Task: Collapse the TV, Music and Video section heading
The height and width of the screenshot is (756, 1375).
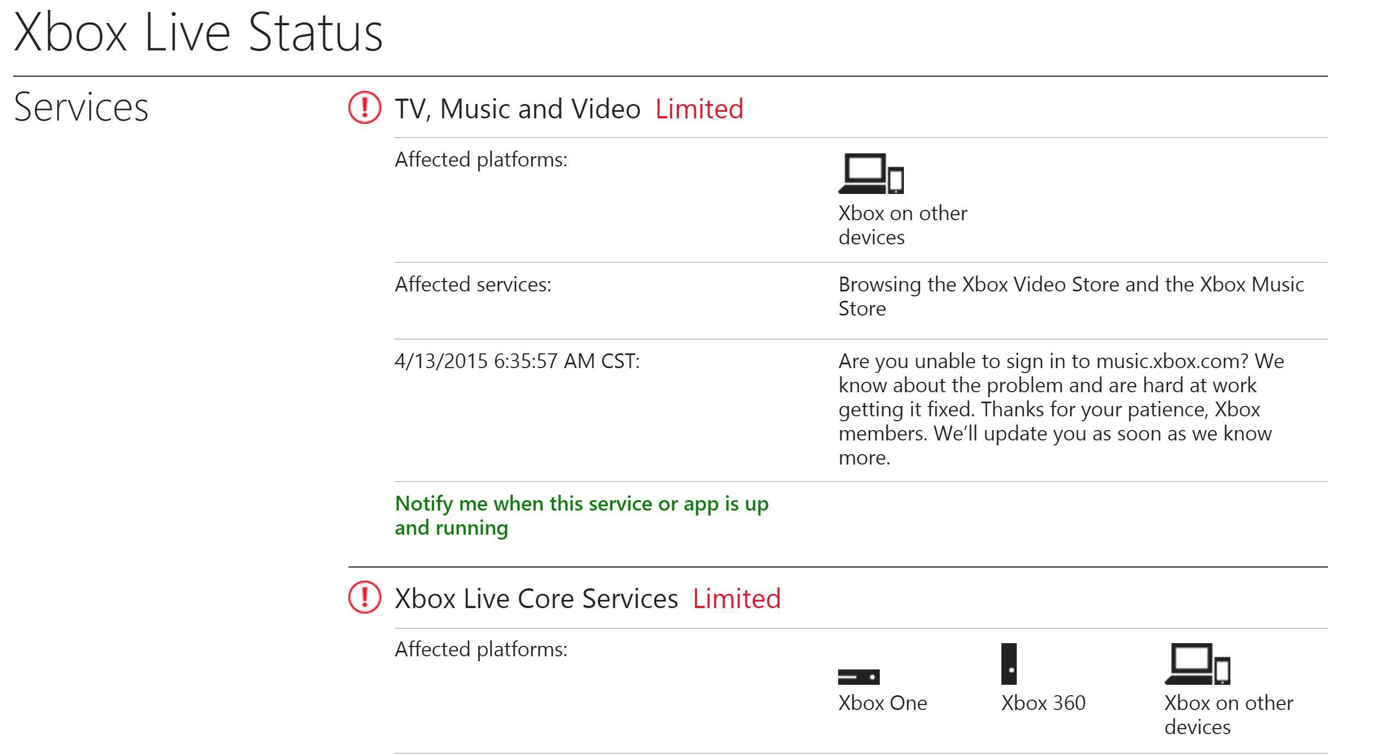Action: pyautogui.click(x=518, y=108)
